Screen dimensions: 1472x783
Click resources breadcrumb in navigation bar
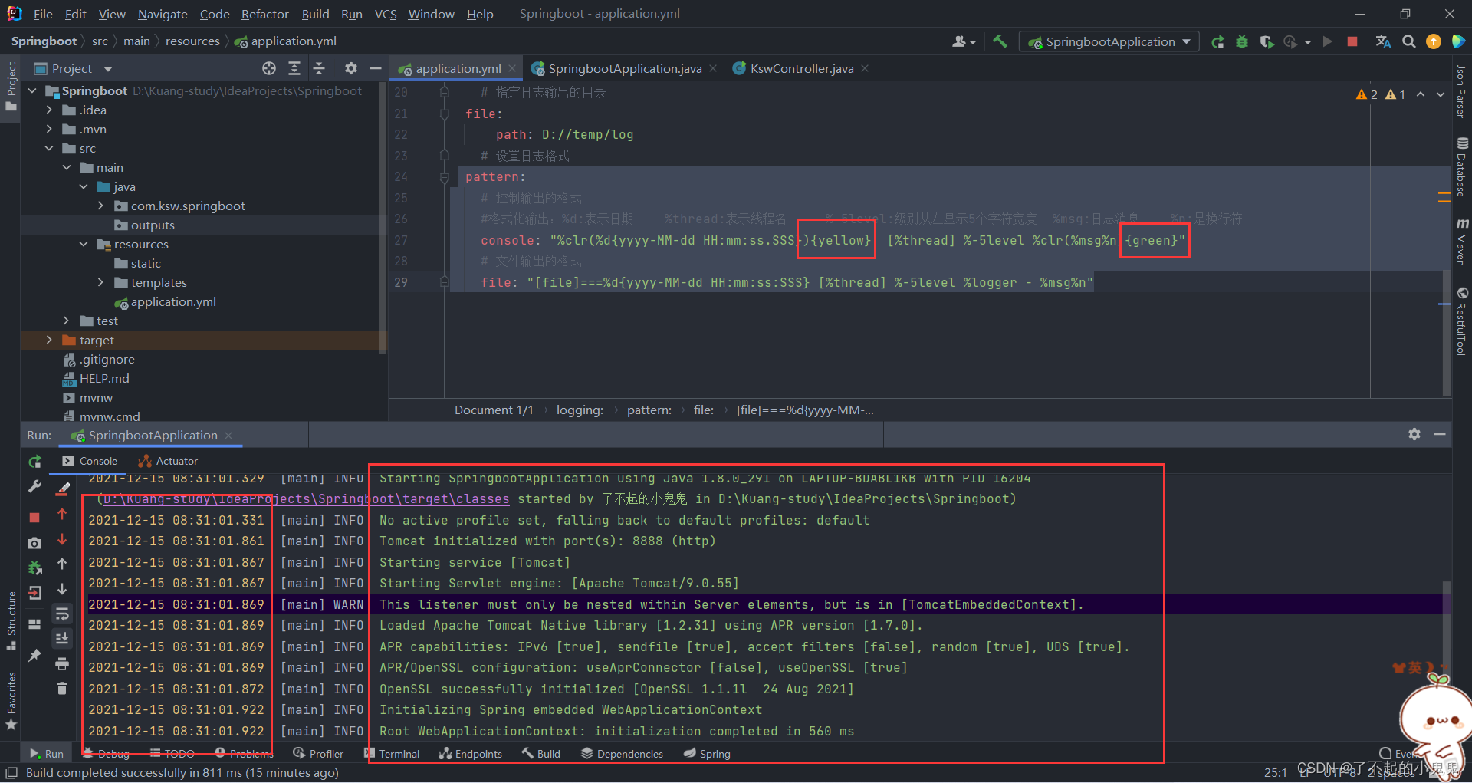[x=192, y=41]
